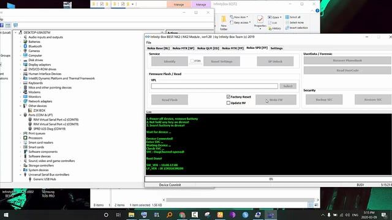The width and height of the screenshot is (392, 220).
Task: Click Invert selection in Explorer ribbon
Action: coord(296,28)
